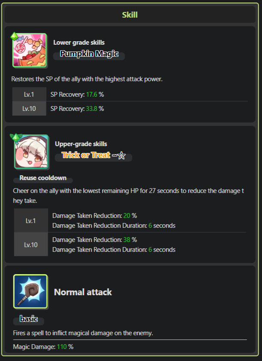Click the 33.8 SP Recovery value
Image resolution: width=262 pixels, height=361 pixels.
tap(91, 109)
